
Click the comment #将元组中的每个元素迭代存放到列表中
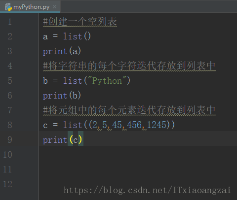(129, 110)
